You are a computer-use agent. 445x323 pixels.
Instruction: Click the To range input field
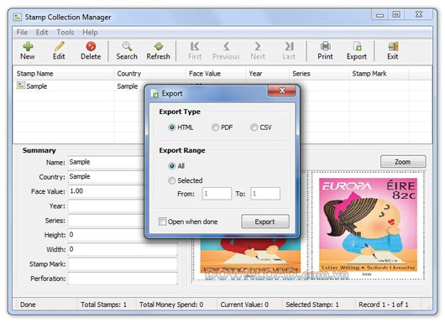coord(265,194)
